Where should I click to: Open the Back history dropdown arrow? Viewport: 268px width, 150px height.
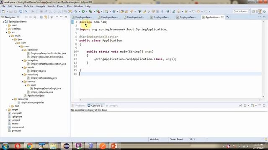pos(202,11)
